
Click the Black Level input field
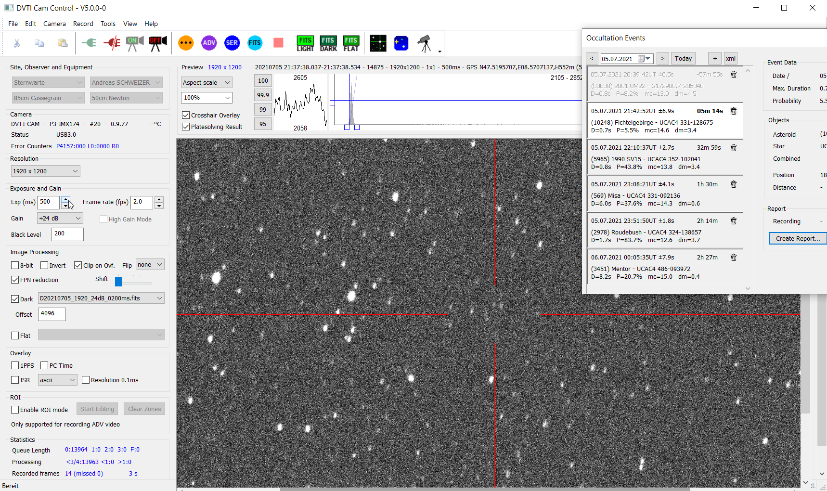pyautogui.click(x=67, y=234)
